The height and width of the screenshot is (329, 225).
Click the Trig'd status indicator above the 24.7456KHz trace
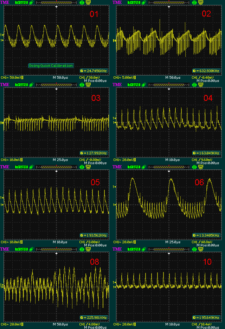pos(21,2)
